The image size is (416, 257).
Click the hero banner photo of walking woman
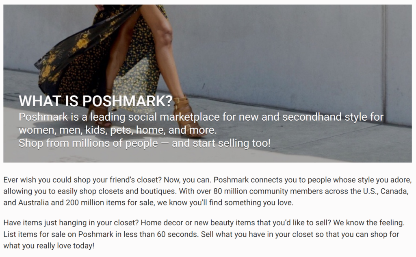click(x=208, y=83)
